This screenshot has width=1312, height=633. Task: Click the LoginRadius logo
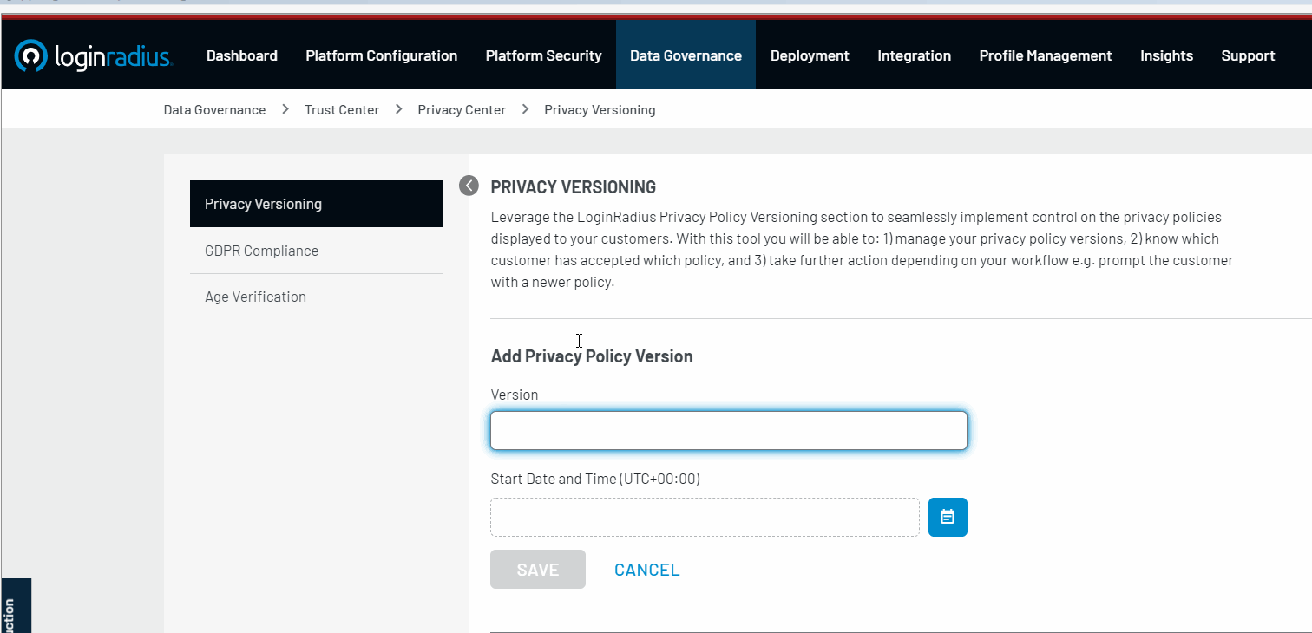click(x=94, y=55)
